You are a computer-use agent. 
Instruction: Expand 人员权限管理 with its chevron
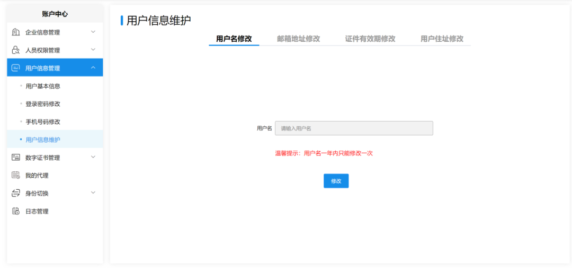tap(93, 50)
